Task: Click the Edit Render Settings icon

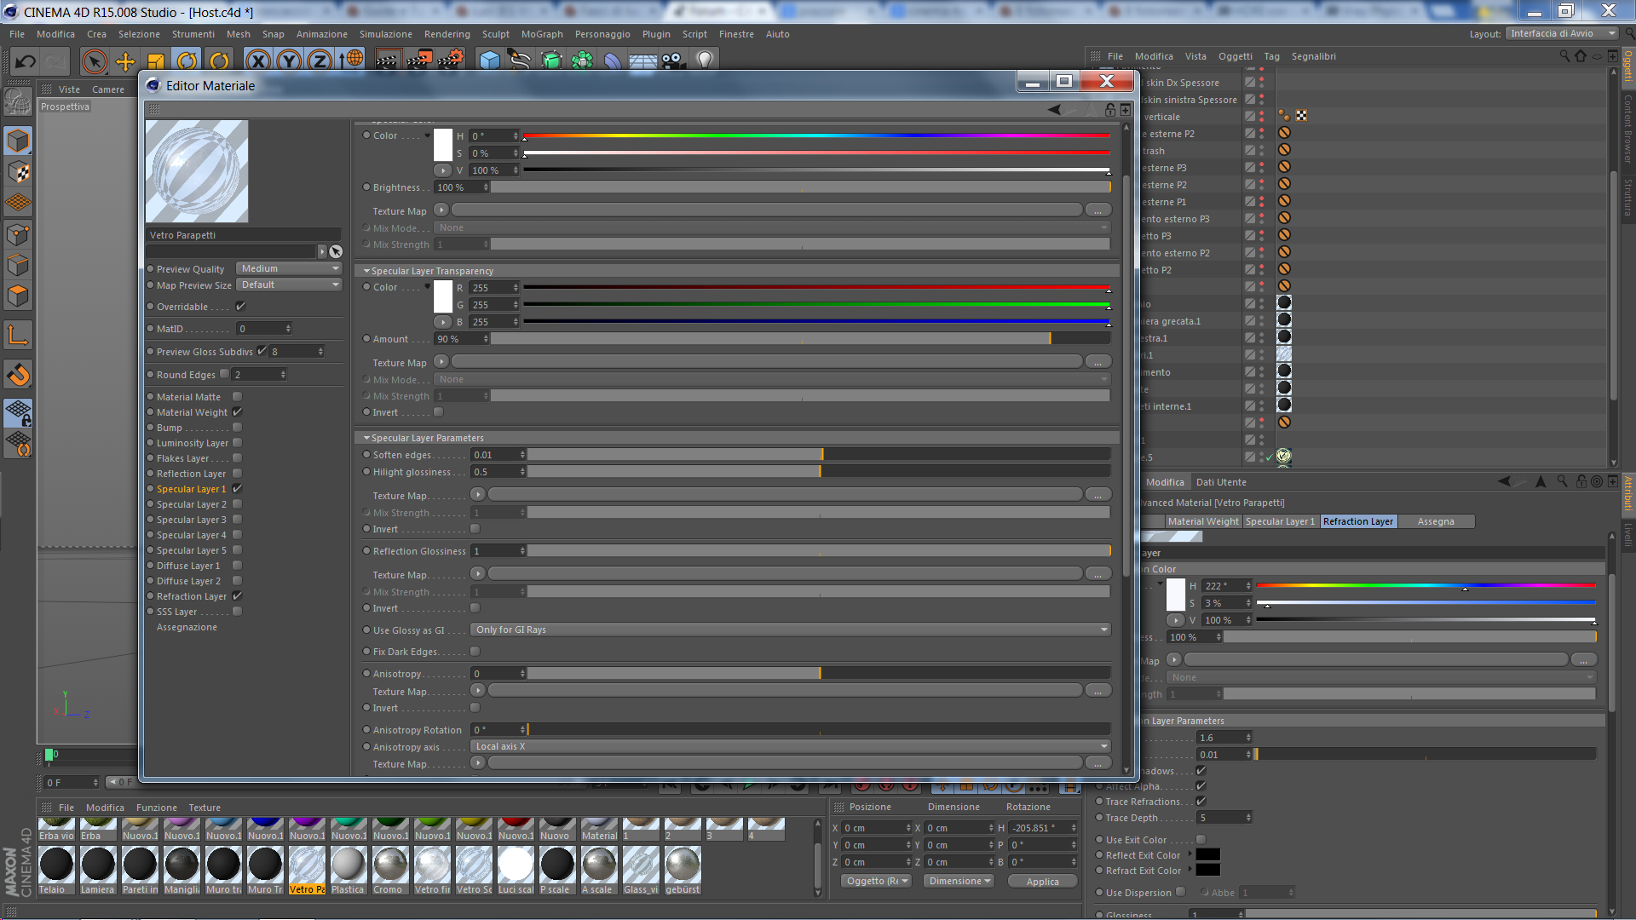Action: click(x=451, y=60)
